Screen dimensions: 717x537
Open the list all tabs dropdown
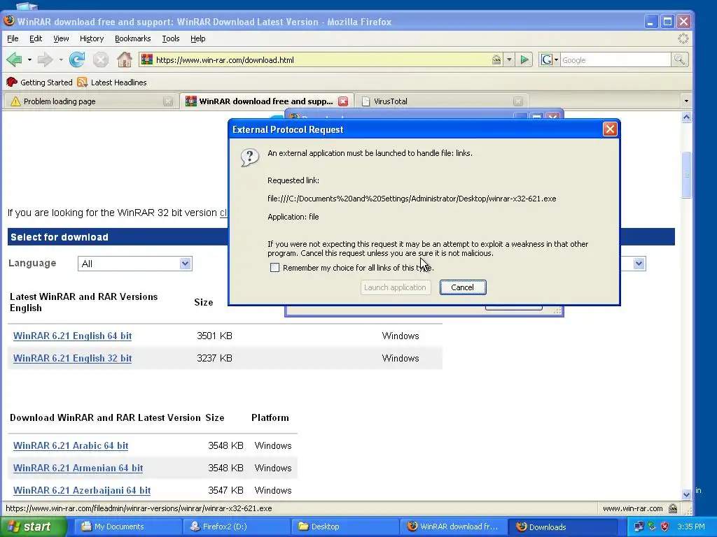click(x=686, y=101)
